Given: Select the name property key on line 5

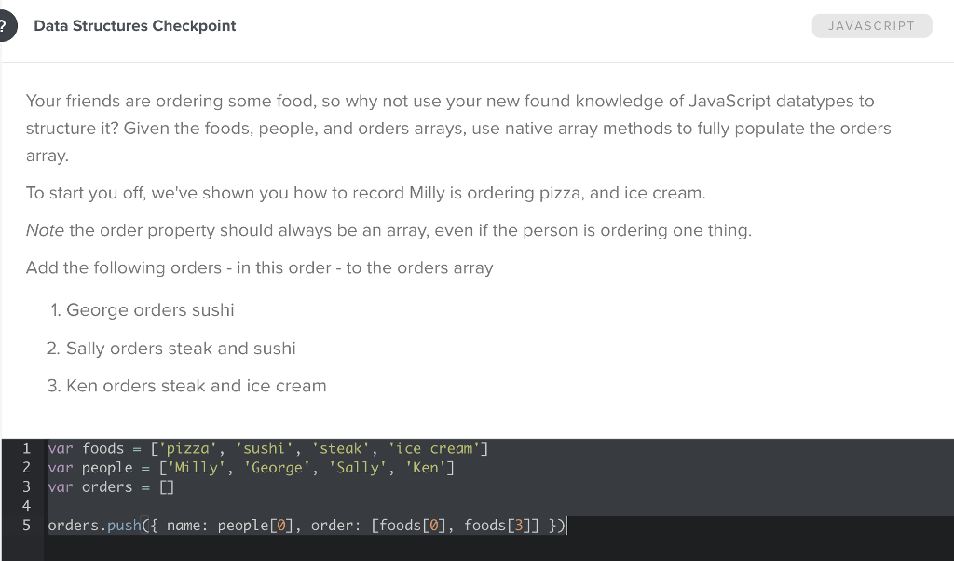Looking at the screenshot, I should pos(186,525).
